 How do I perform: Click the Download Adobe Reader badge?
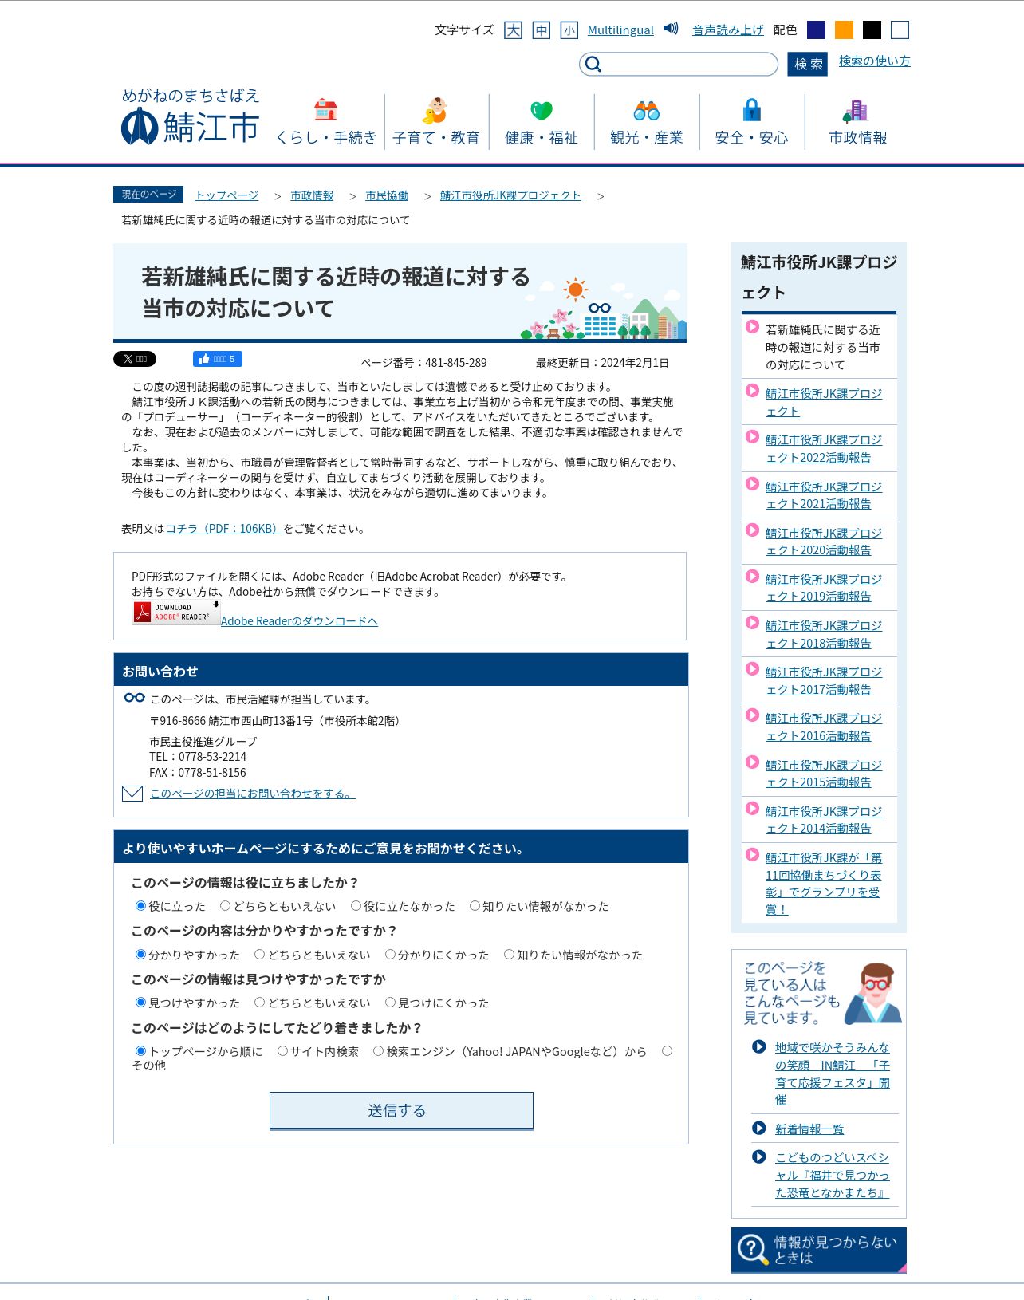pyautogui.click(x=176, y=613)
